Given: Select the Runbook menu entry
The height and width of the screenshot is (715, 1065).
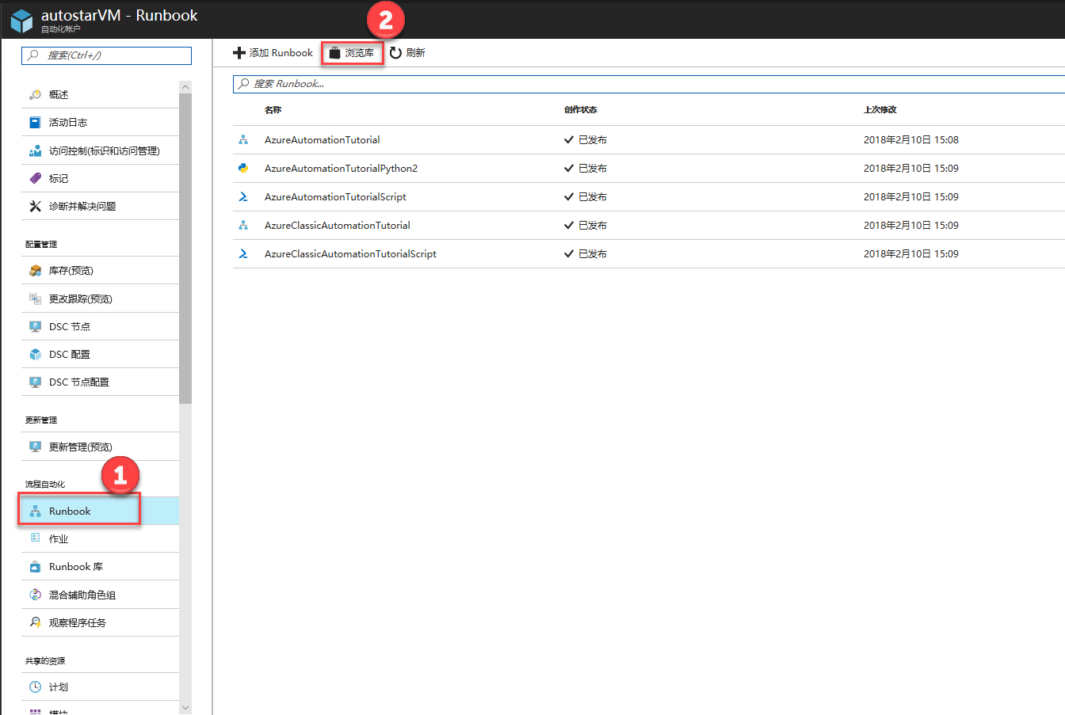Looking at the screenshot, I should [x=101, y=511].
